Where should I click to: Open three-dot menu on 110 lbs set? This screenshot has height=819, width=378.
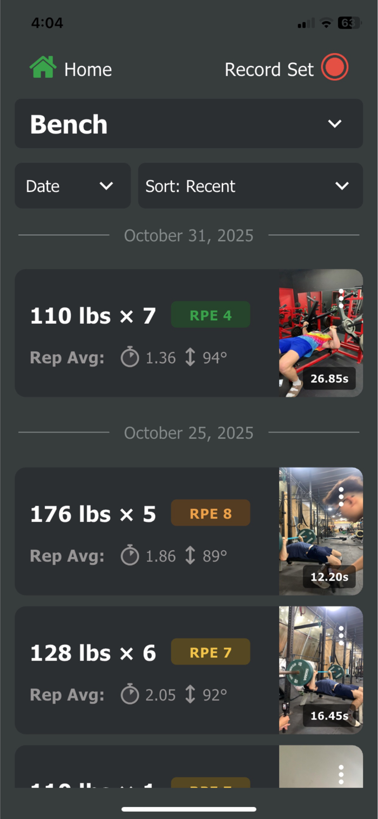pos(341,298)
